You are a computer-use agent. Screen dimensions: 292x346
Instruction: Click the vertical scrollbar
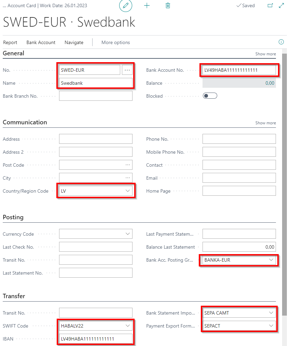click(x=284, y=184)
